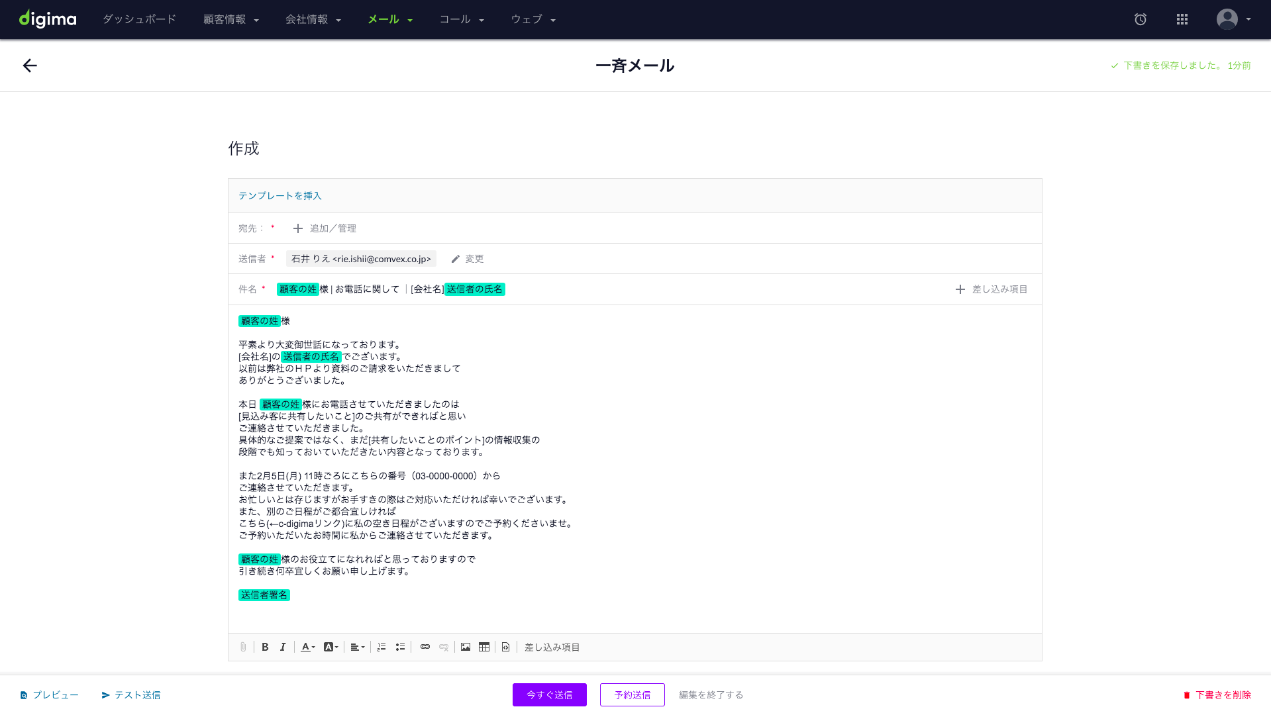
Task: Toggle bold formatting
Action: point(265,647)
